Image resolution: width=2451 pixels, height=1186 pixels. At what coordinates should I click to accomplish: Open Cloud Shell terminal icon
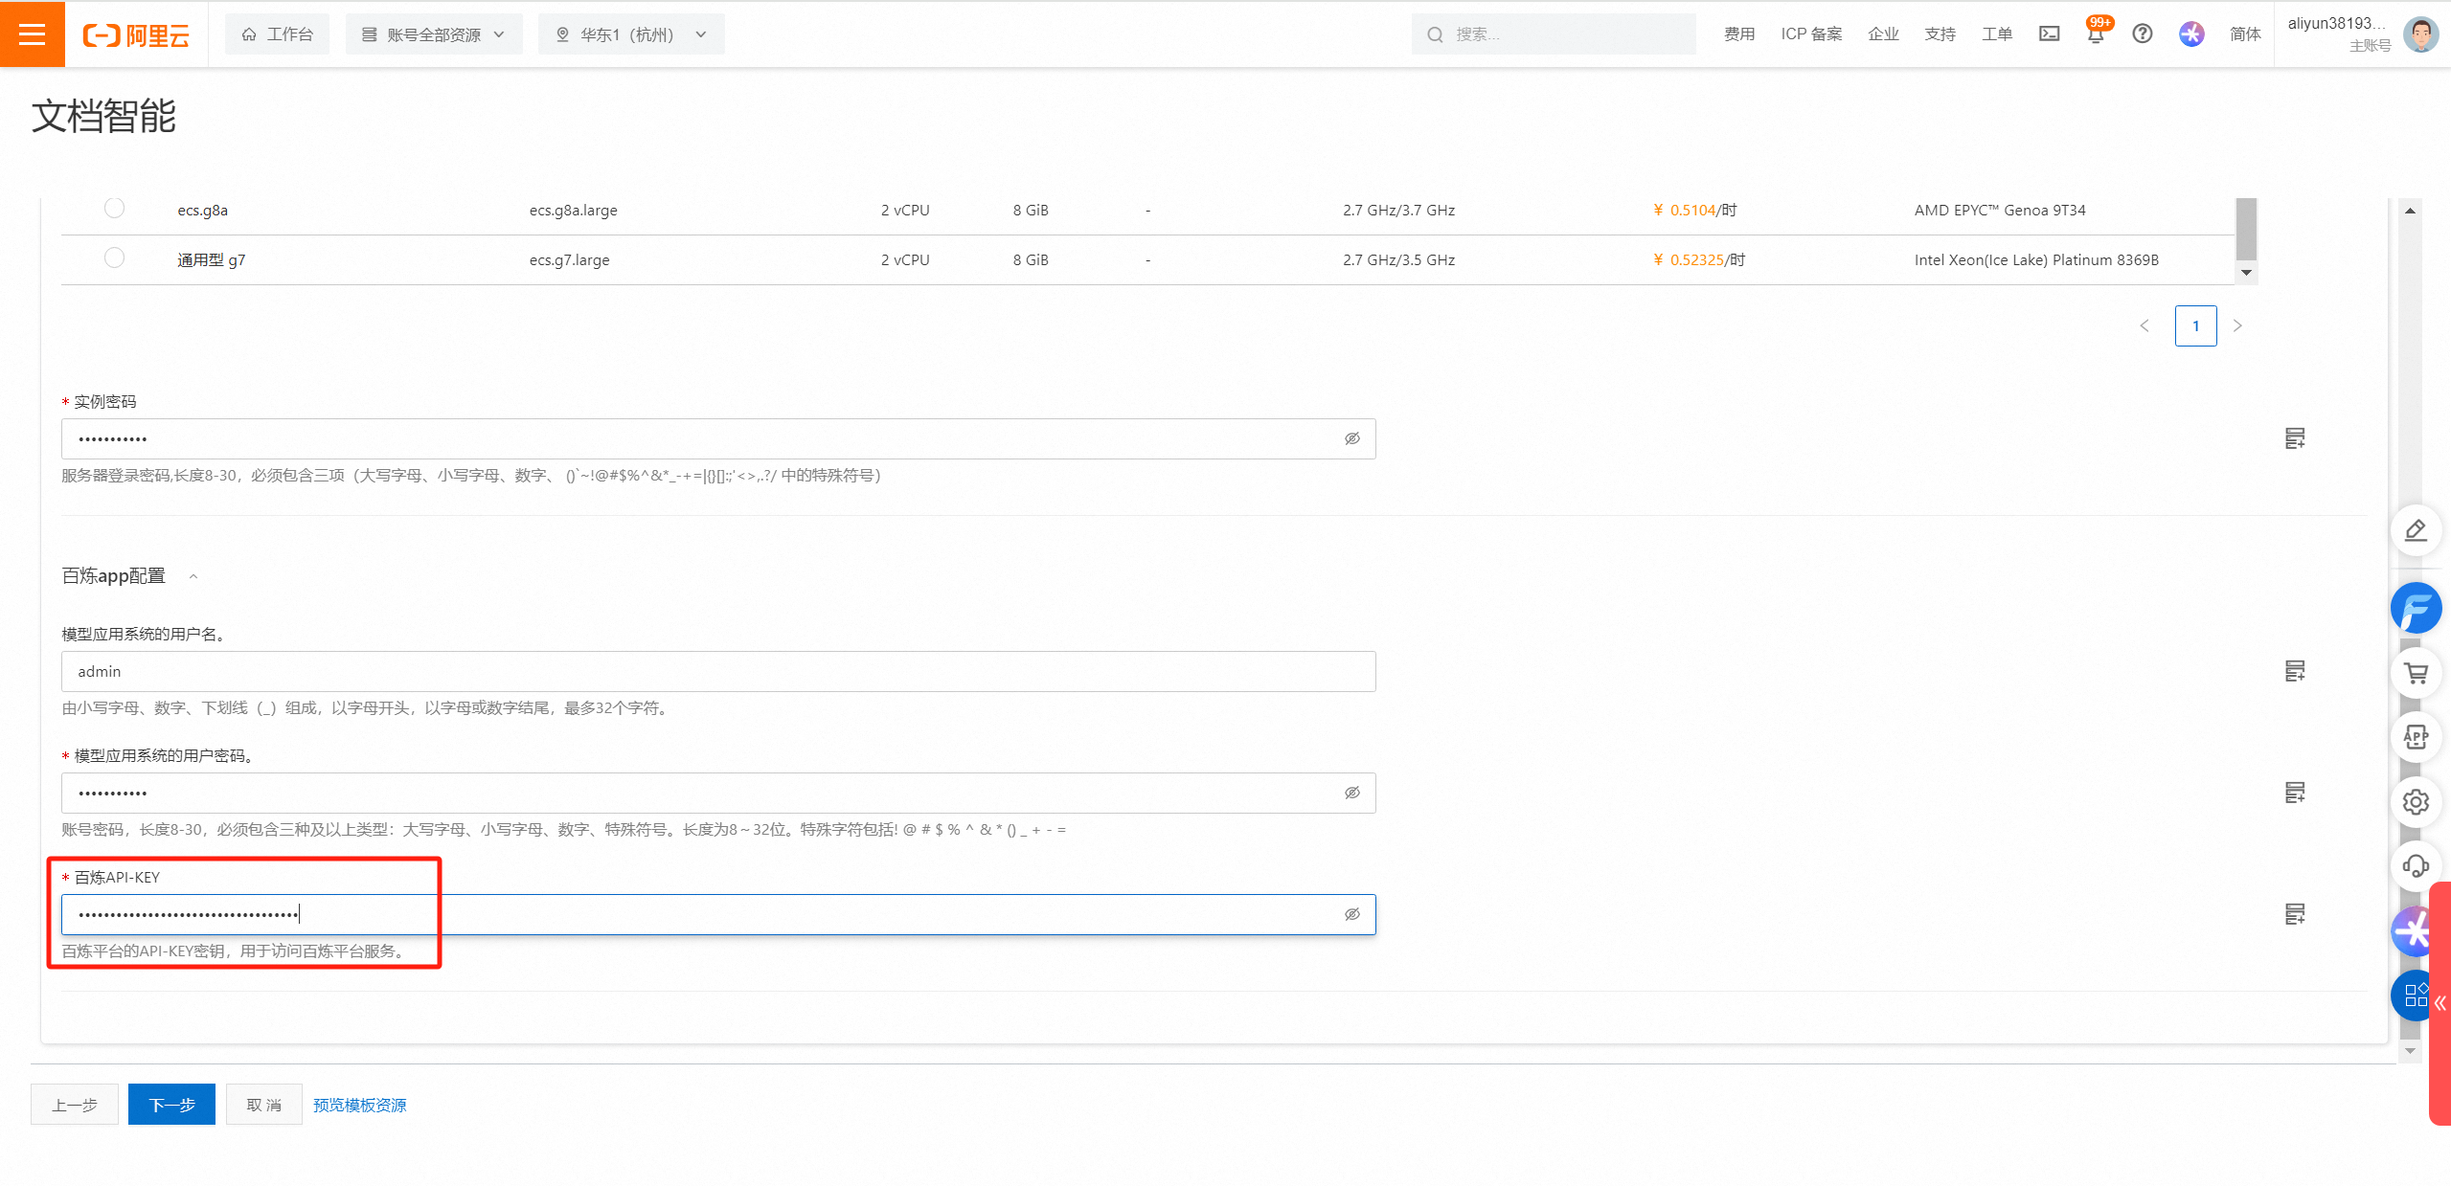(x=2049, y=34)
